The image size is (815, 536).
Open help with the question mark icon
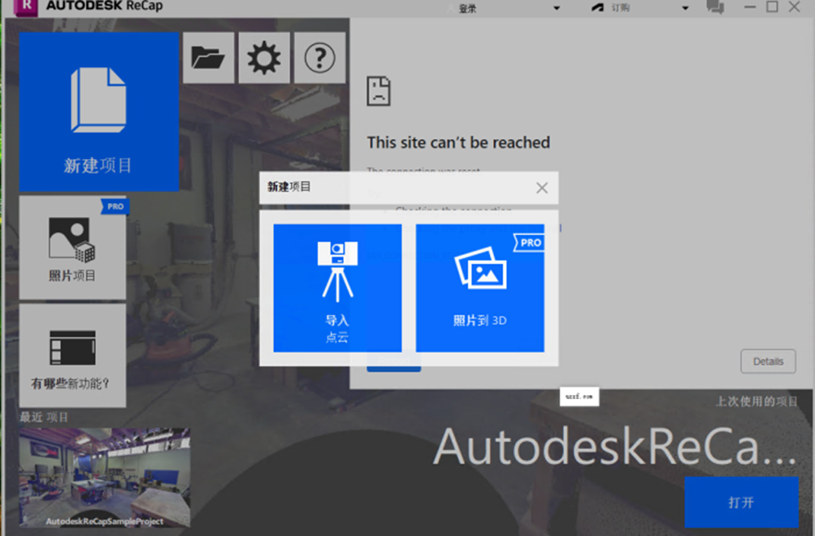tap(319, 58)
